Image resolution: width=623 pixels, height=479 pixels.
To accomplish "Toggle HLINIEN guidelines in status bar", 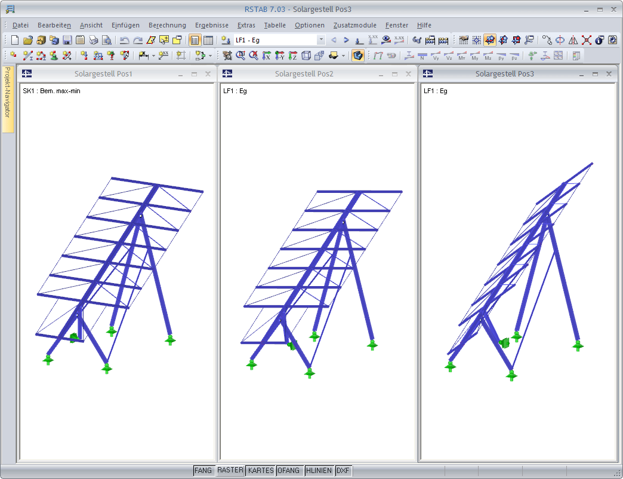I will click(x=319, y=471).
